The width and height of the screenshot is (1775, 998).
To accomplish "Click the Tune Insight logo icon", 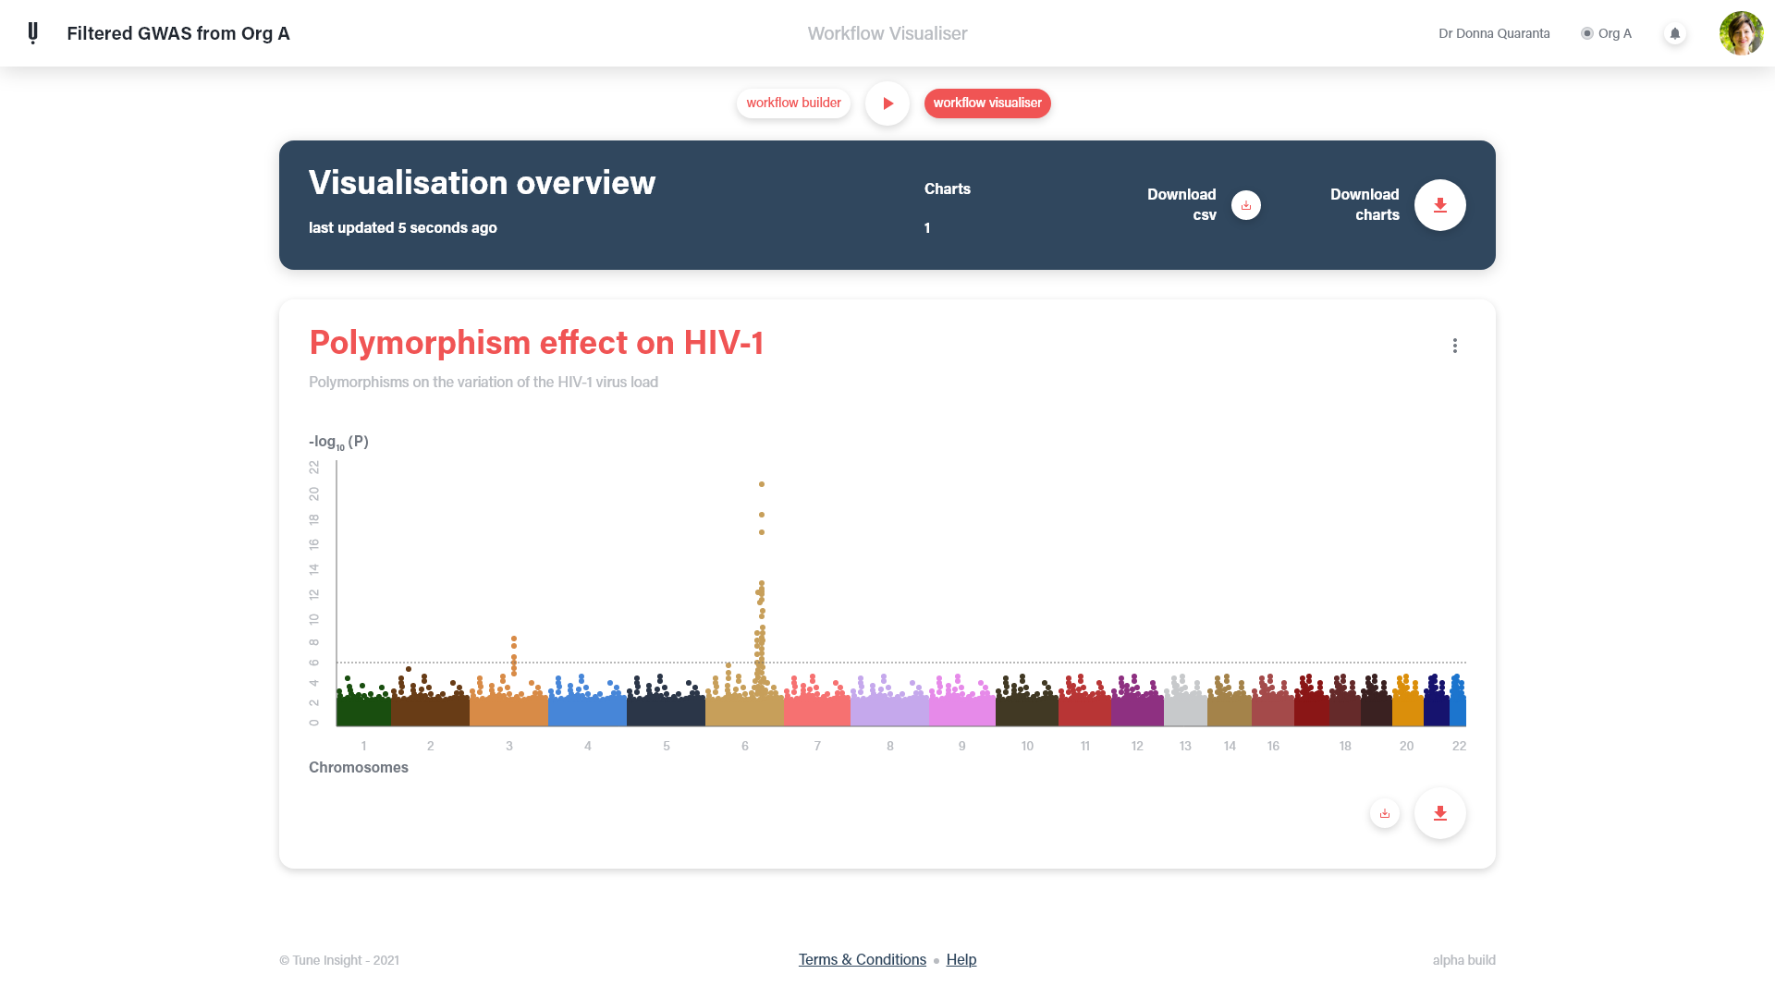I will pyautogui.click(x=33, y=33).
